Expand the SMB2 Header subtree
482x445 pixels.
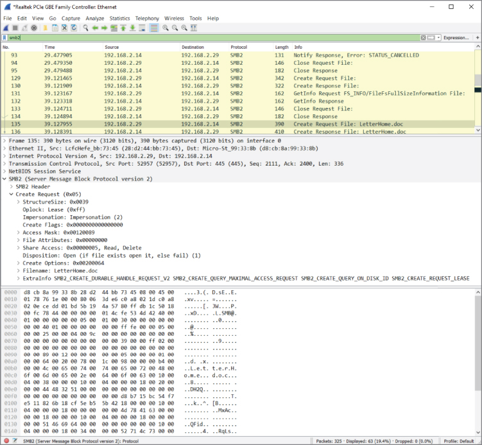tap(12, 187)
